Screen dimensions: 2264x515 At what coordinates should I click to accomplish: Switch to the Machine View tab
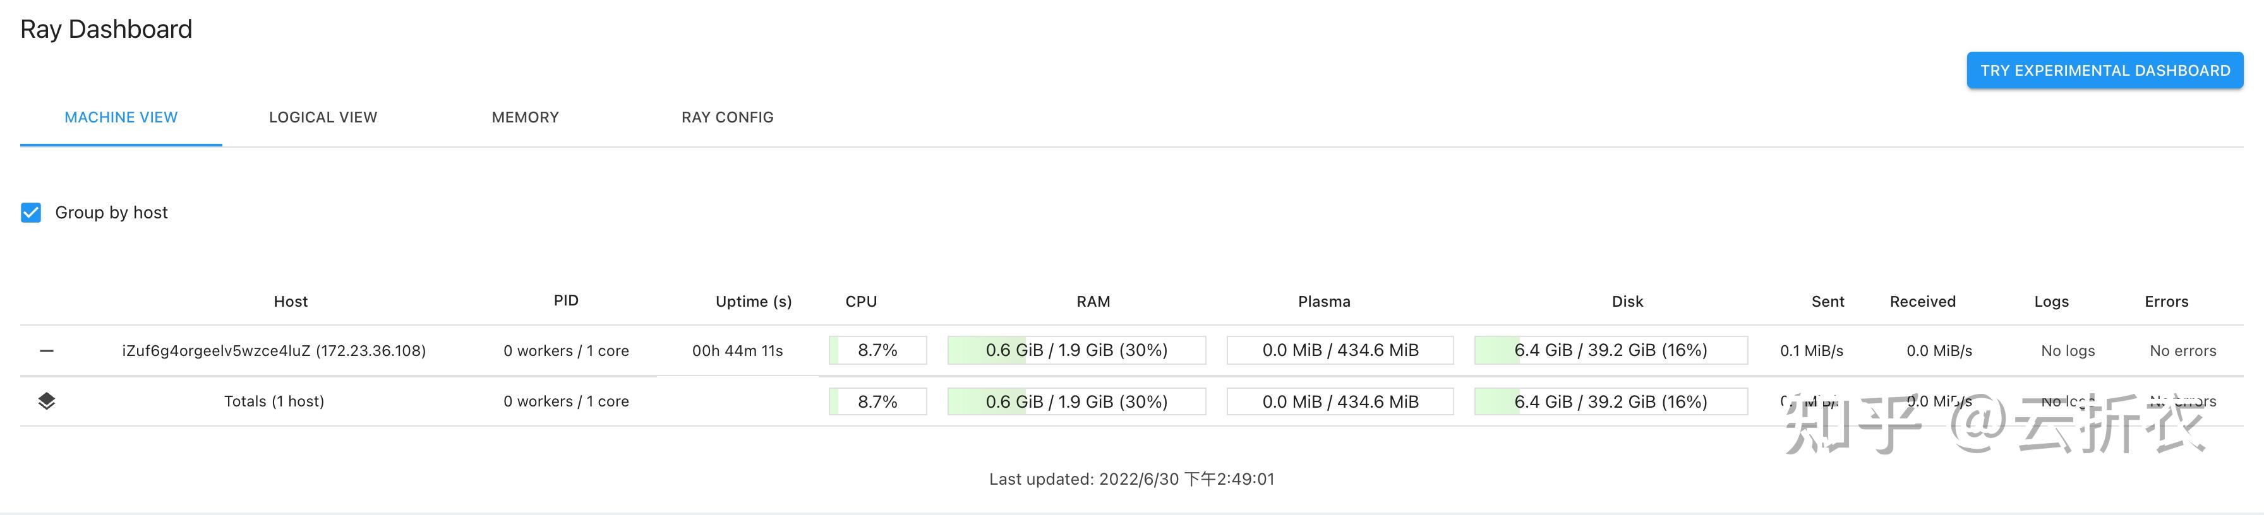click(x=121, y=118)
